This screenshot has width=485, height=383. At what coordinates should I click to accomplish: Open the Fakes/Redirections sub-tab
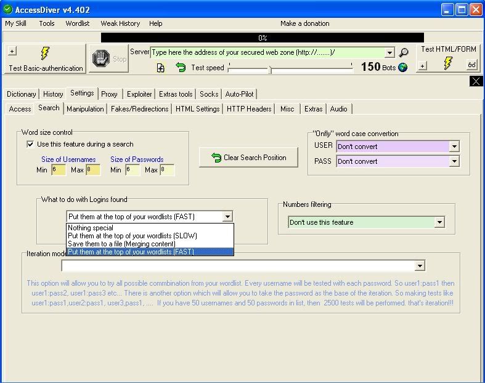139,109
